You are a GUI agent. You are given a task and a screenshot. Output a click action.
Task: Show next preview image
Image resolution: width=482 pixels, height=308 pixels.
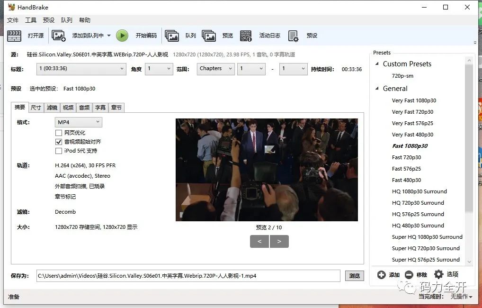(x=279, y=241)
